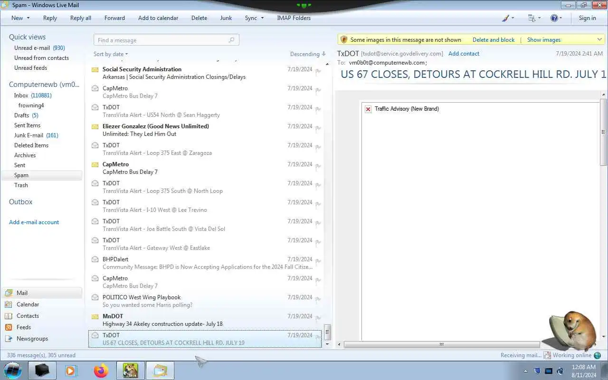The width and height of the screenshot is (608, 380).
Task: Flag the Social Security Administration message
Action: 318,71
